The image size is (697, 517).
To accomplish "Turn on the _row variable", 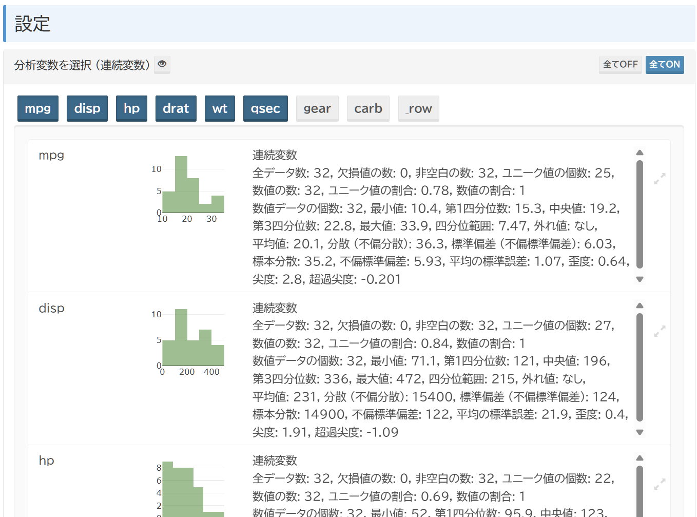I will click(x=418, y=108).
